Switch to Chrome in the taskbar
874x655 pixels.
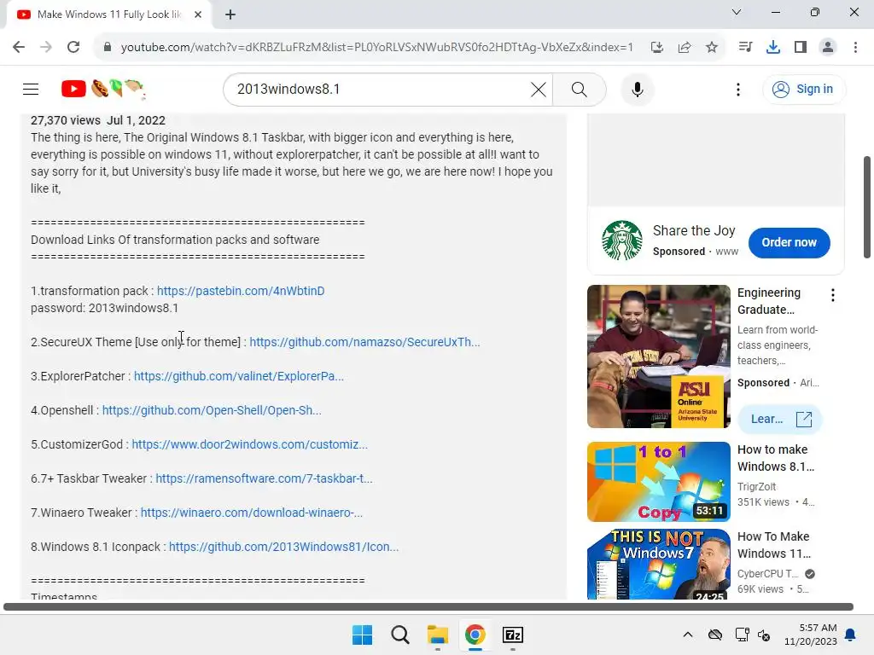point(475,635)
